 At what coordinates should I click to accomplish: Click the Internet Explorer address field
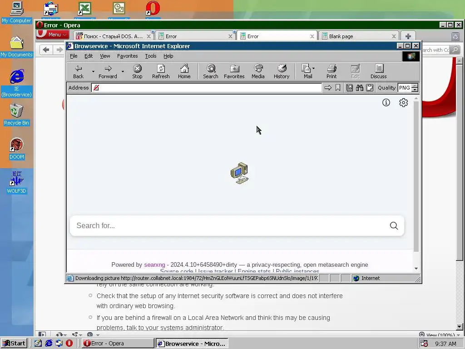pyautogui.click(x=207, y=88)
